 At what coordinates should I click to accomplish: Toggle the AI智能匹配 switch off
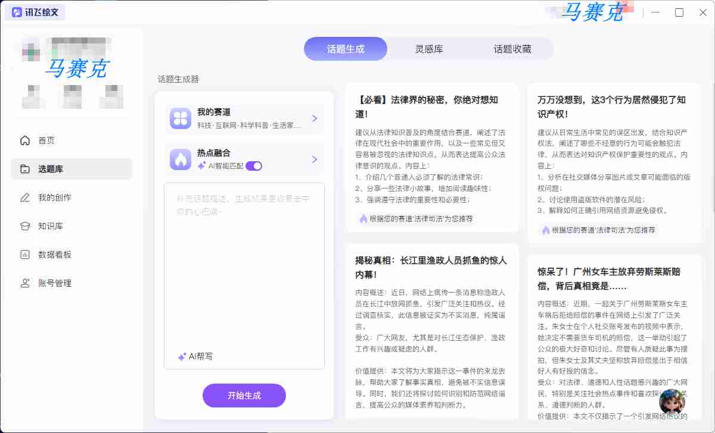(x=254, y=166)
